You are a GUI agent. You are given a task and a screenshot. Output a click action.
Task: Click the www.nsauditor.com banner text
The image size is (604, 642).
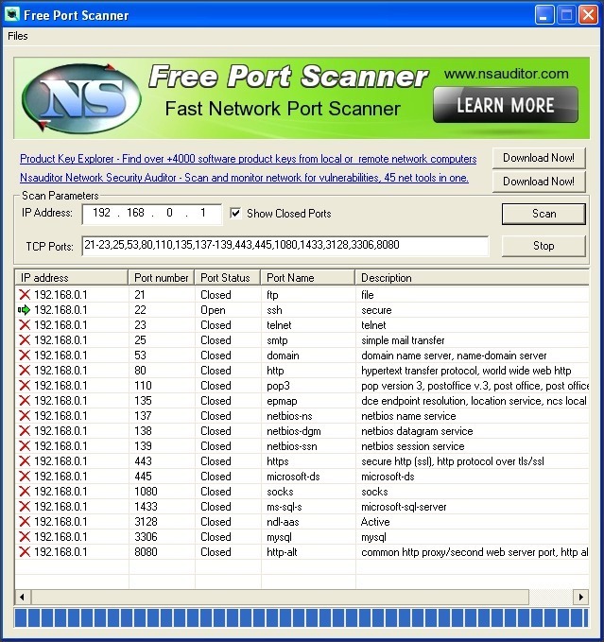click(x=507, y=74)
